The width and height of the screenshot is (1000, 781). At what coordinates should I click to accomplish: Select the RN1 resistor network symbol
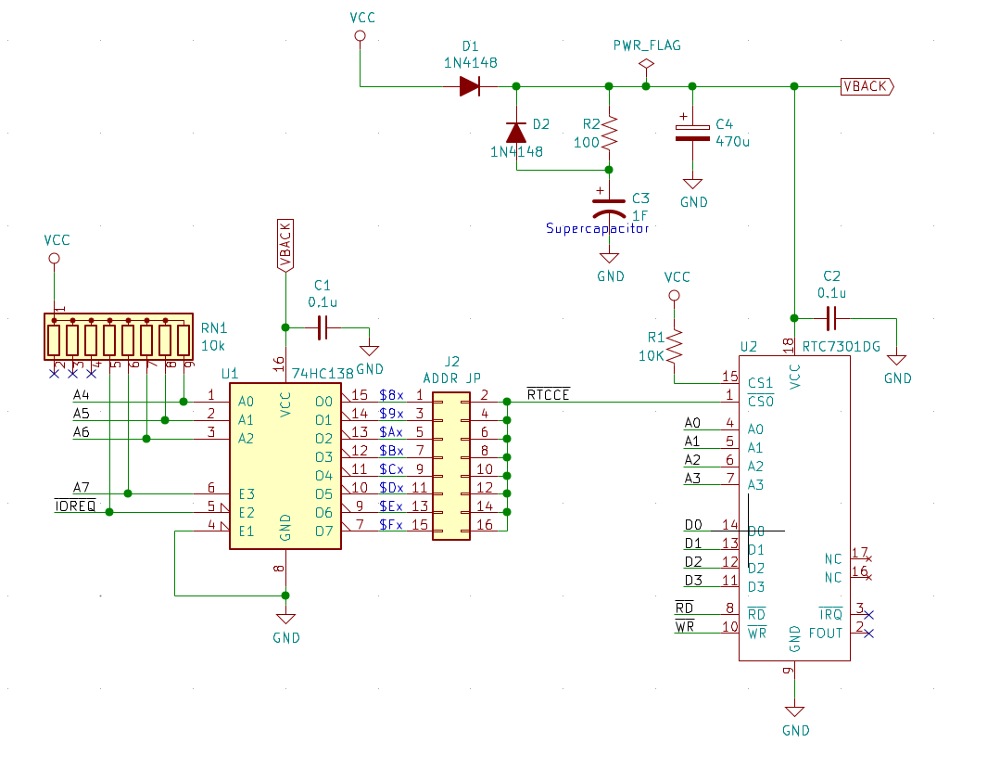(x=119, y=337)
